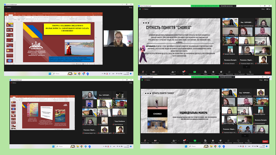This screenshot has height=155, width=276.
Task: Click Windows Start button in top-left window taskbar
Action: pos(49,74)
